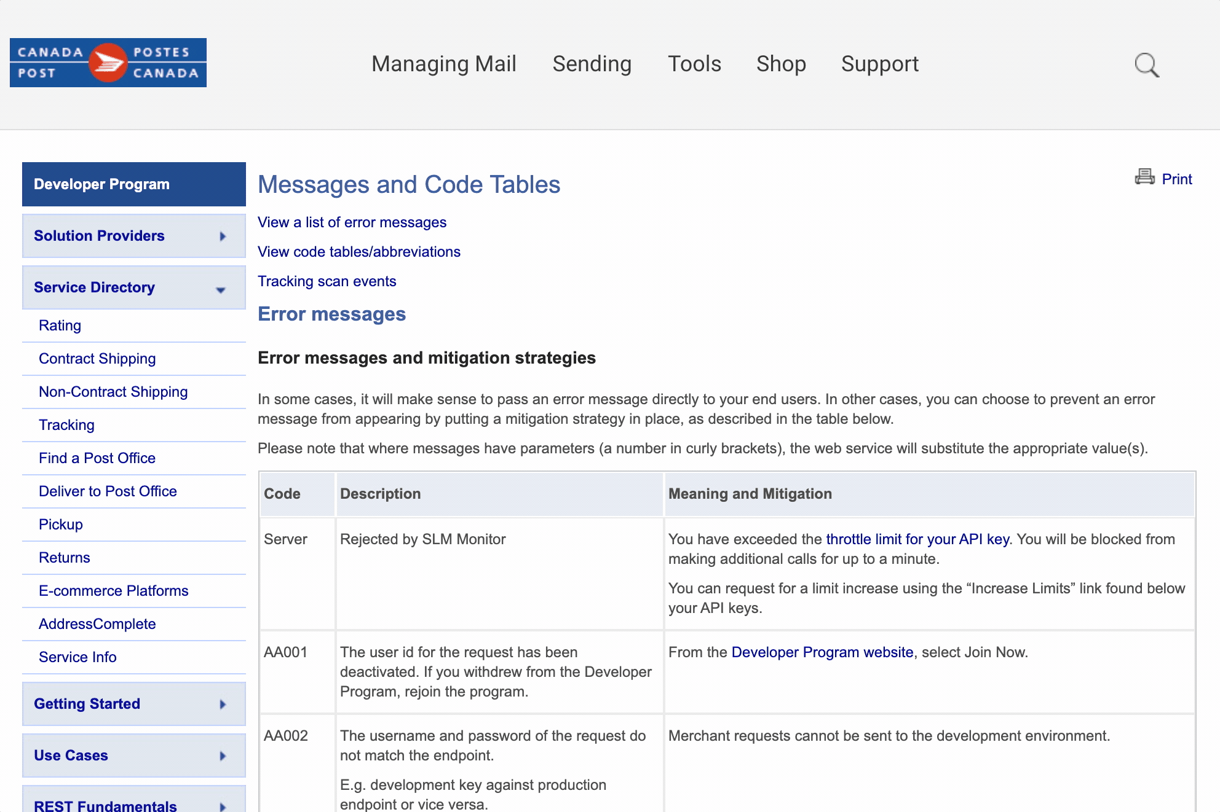Image resolution: width=1220 pixels, height=812 pixels.
Task: Select REST Fundamentals sidebar label
Action: [105, 806]
